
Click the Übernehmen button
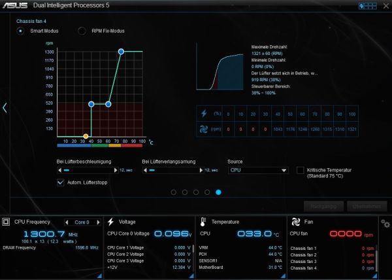367,207
